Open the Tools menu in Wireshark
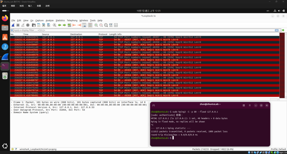 click(x=93, y=20)
